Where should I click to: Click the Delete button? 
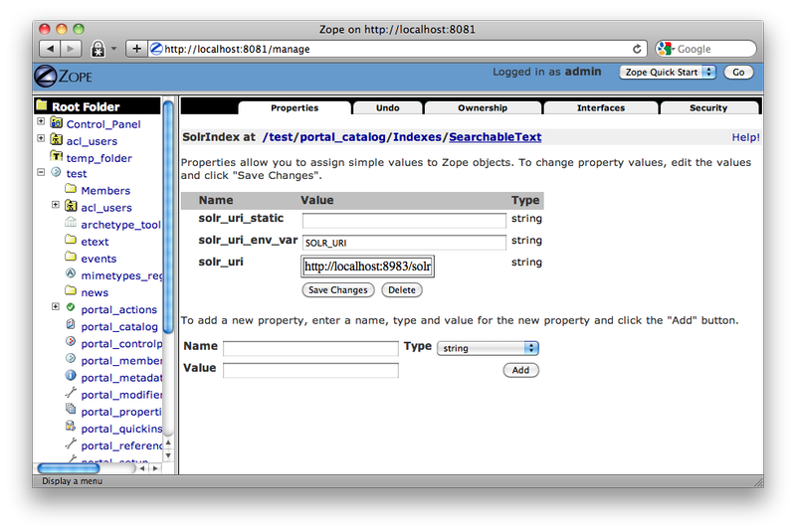[x=402, y=290]
